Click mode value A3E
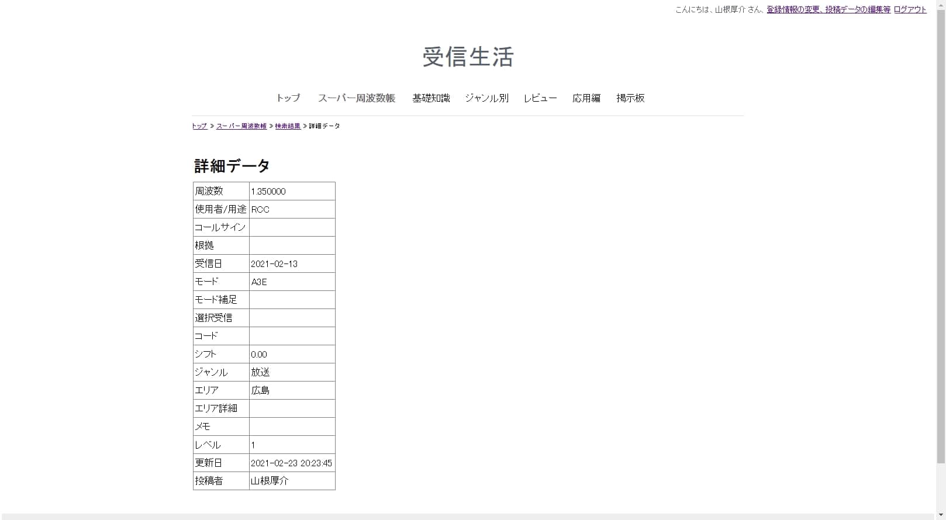946x520 pixels. [x=259, y=282]
